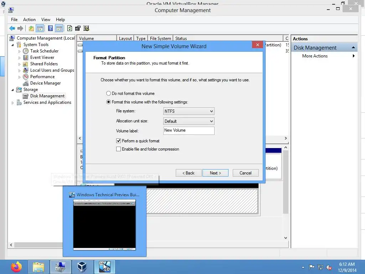The height and width of the screenshot is (274, 365).
Task: Click the Properties toolbar icon
Action: coord(78,29)
